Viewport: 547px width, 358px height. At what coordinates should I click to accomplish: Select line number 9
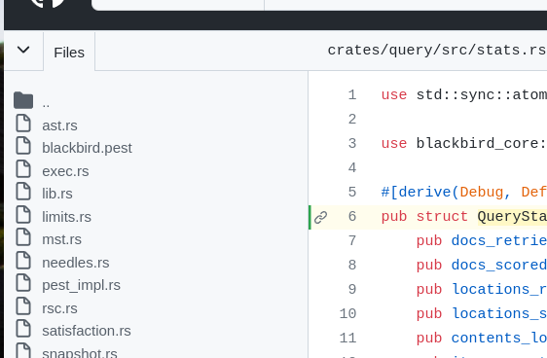click(x=352, y=289)
